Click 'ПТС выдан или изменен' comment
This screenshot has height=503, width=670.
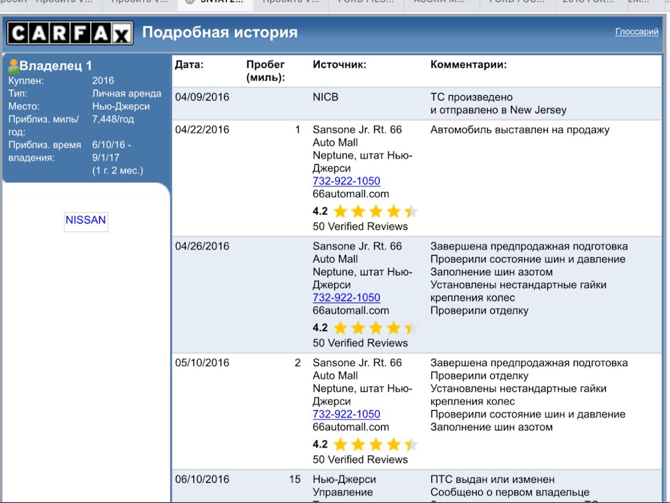point(492,479)
